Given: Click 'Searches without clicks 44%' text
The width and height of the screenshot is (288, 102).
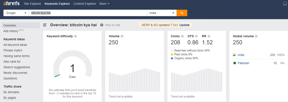Looking at the screenshot, I should (x=192, y=50).
